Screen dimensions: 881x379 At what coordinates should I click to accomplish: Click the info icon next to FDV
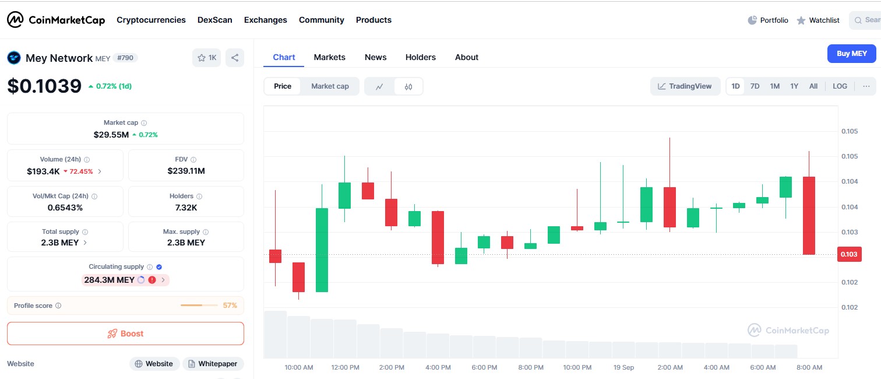(x=193, y=160)
